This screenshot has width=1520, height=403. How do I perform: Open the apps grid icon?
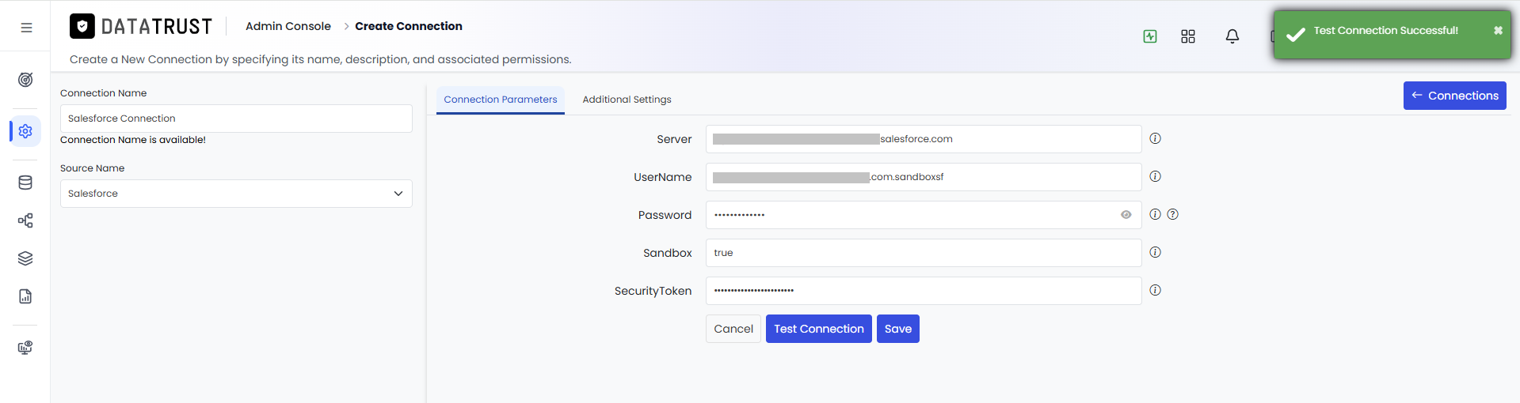(x=1188, y=36)
